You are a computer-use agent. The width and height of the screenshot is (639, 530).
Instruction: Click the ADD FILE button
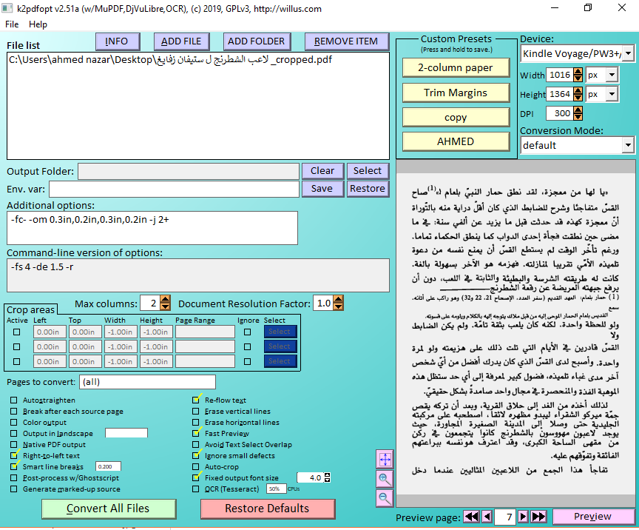coord(182,41)
